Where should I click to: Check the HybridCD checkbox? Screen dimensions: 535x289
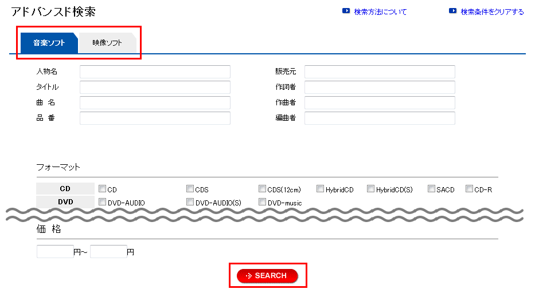pos(320,189)
